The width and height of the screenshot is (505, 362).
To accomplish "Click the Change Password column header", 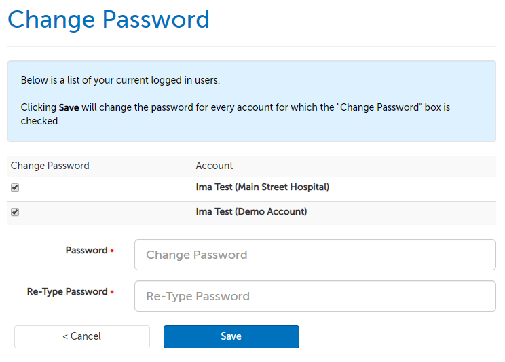I will coord(50,166).
